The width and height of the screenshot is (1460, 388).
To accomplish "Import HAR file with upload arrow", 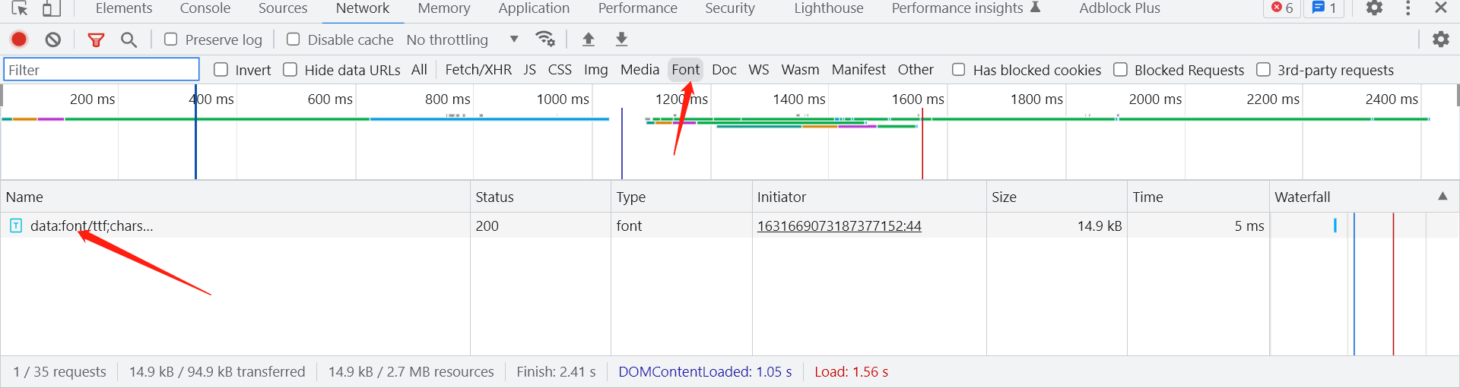I will click(588, 39).
